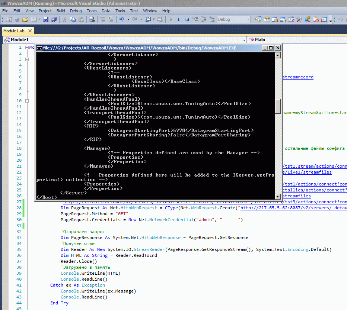Collapse the code region at line 1

27,47
